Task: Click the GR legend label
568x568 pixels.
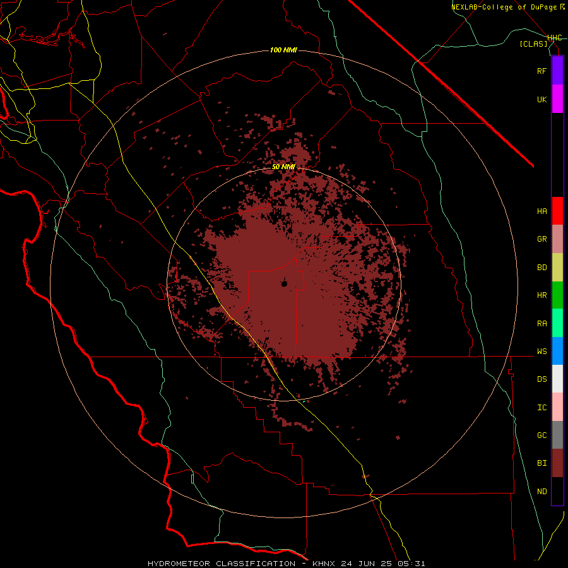Action: click(x=541, y=239)
